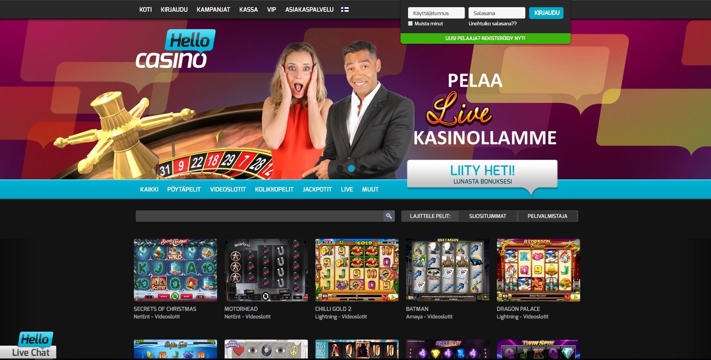Click the search magnifier icon
Viewport: 711px width, 360px height.
coord(389,216)
